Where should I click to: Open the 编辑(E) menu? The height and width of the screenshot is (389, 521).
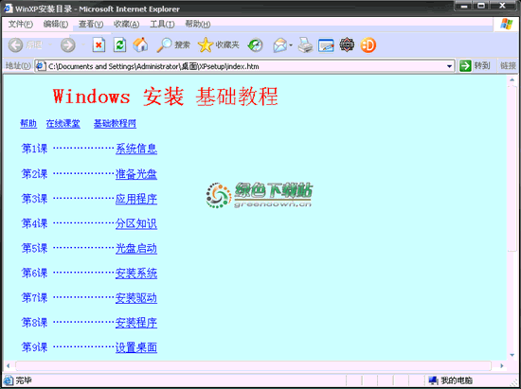pyautogui.click(x=56, y=24)
